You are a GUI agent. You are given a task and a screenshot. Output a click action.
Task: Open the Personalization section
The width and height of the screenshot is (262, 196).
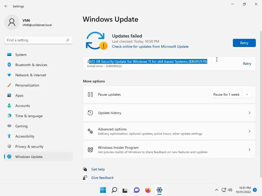(38, 85)
